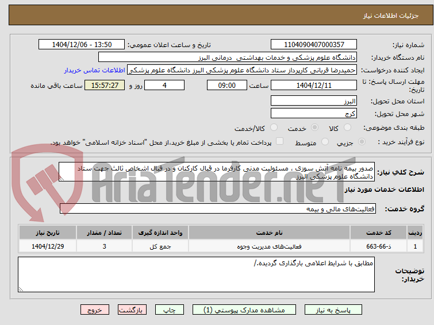Click the تعداد / مقدار column header

tap(105, 233)
